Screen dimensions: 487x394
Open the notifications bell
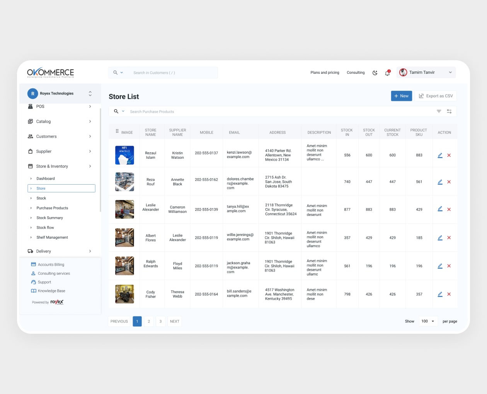(387, 73)
